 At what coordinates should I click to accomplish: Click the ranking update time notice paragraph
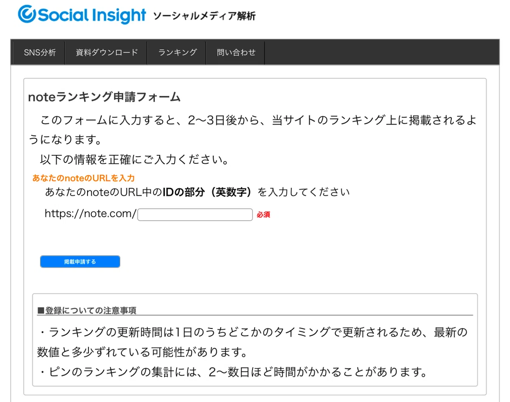click(x=252, y=342)
